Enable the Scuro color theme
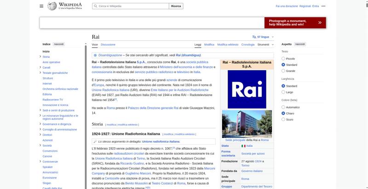The width and height of the screenshot is (368, 189). (x=283, y=119)
